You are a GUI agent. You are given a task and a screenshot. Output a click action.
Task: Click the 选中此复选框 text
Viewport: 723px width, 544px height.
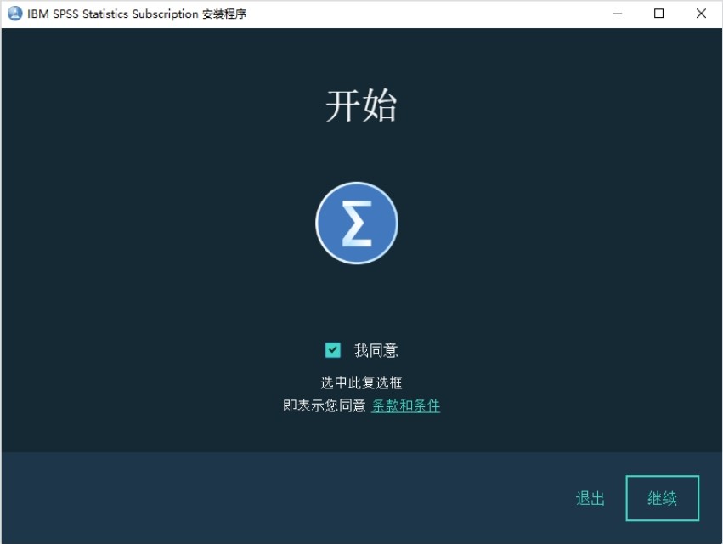(x=361, y=382)
